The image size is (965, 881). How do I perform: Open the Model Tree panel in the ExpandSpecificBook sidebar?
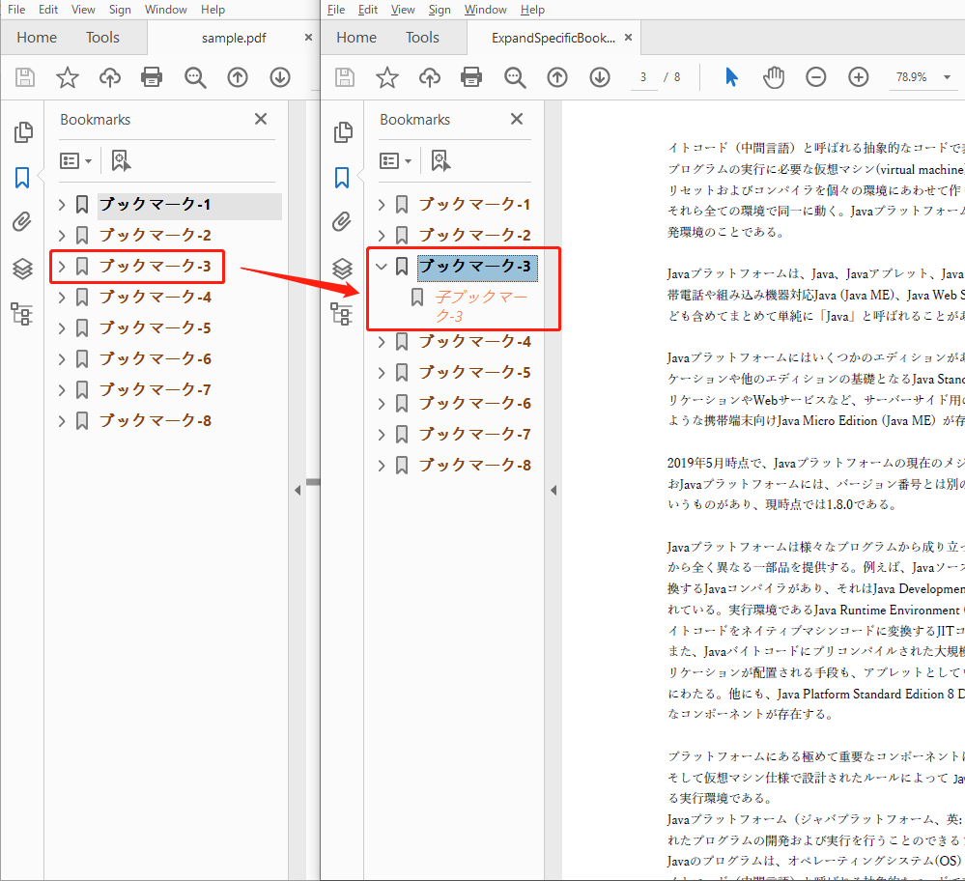(x=342, y=314)
